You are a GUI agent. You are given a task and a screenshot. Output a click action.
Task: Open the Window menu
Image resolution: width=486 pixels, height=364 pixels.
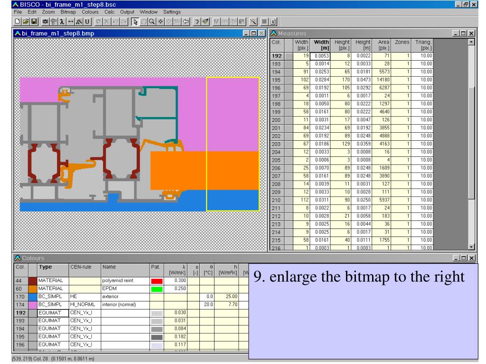(x=149, y=12)
